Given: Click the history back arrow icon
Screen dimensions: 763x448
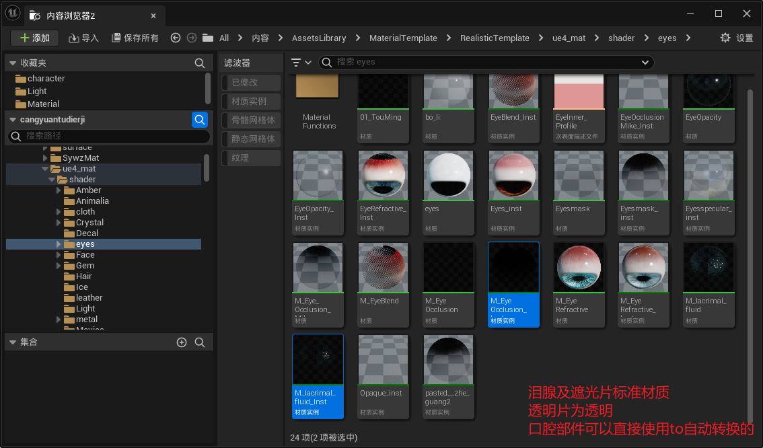Looking at the screenshot, I should (176, 38).
